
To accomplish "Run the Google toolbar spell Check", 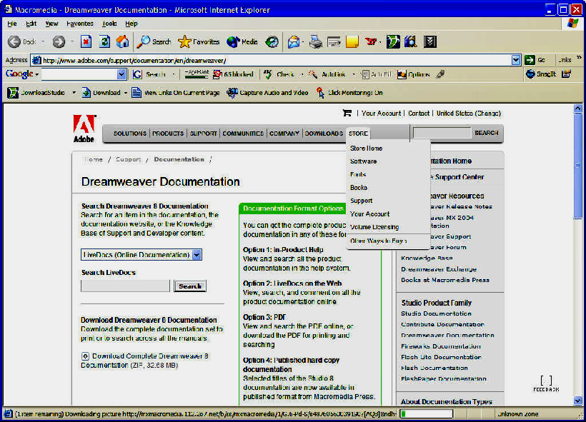I will click(x=279, y=74).
